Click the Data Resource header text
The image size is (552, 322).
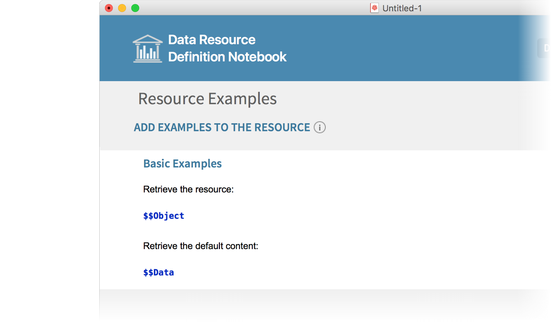(x=212, y=40)
